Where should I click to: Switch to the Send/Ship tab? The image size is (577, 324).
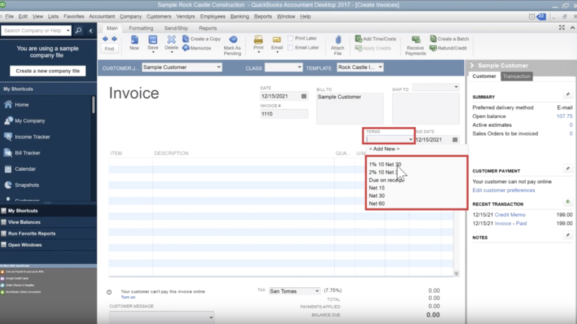(176, 28)
